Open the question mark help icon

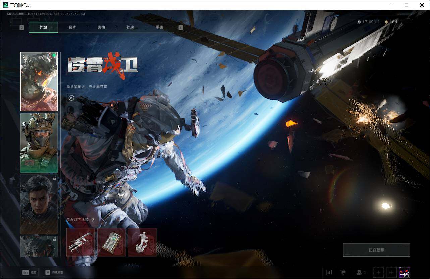click(x=93, y=220)
